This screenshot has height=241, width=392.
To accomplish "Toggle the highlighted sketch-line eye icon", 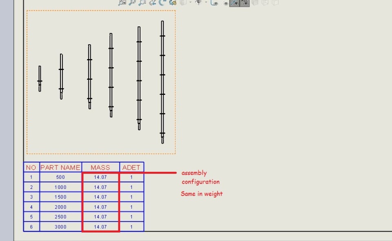I will 234,3.
